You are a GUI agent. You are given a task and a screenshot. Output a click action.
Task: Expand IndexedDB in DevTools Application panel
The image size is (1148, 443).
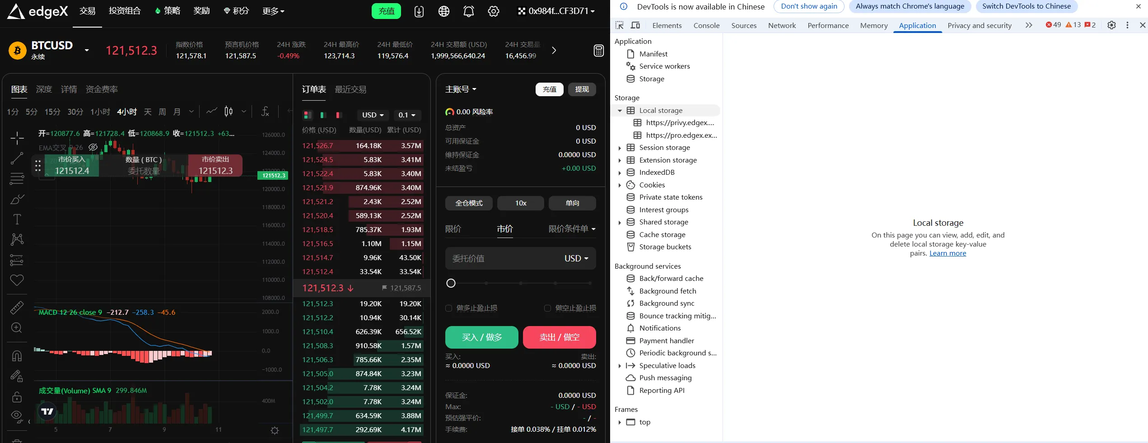(620, 172)
